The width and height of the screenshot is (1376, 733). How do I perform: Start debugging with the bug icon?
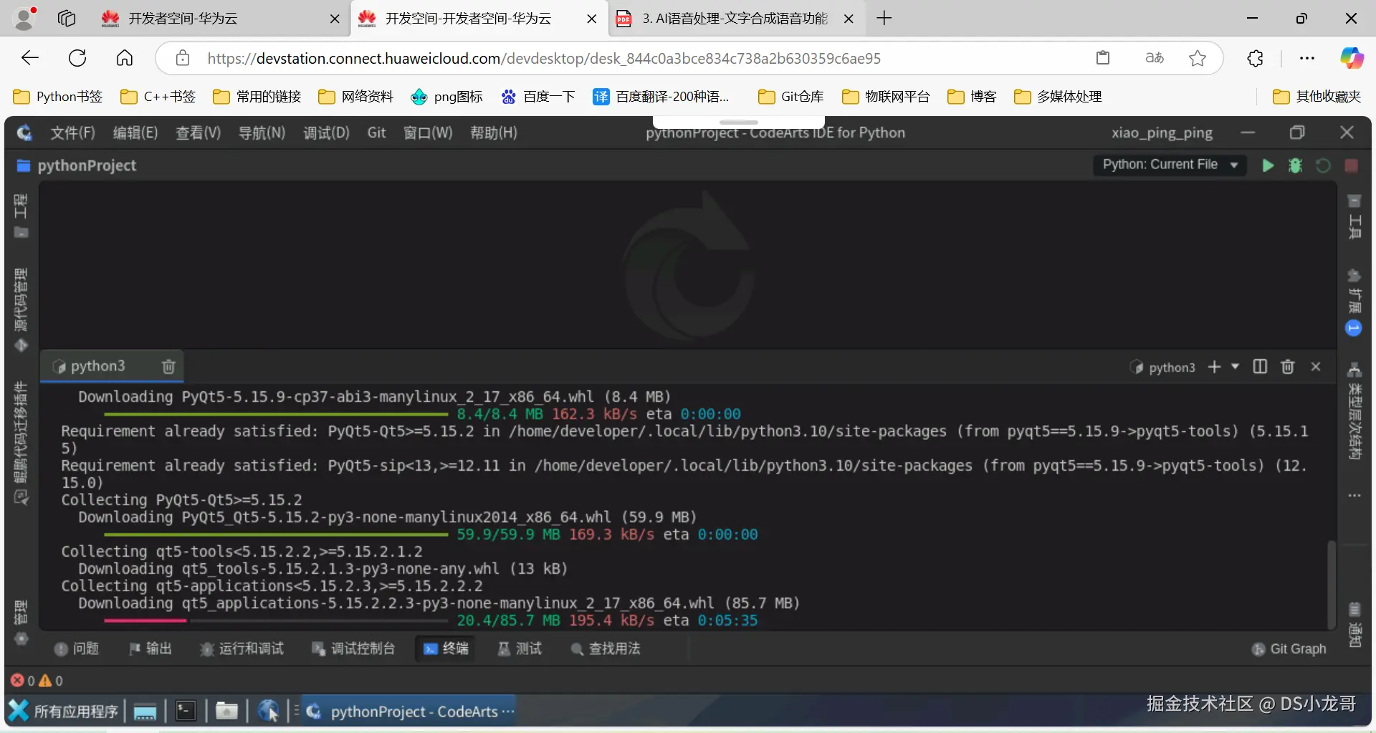click(x=1295, y=165)
